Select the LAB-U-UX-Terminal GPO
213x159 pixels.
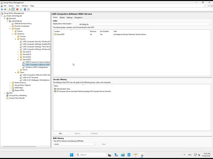30,78
